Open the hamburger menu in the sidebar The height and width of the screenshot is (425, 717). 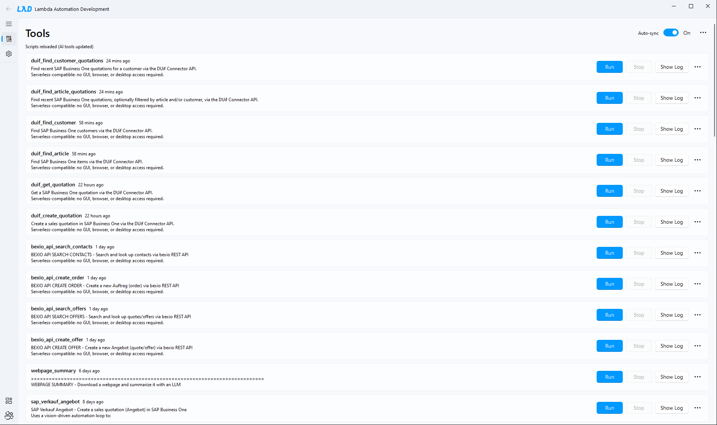pos(9,24)
